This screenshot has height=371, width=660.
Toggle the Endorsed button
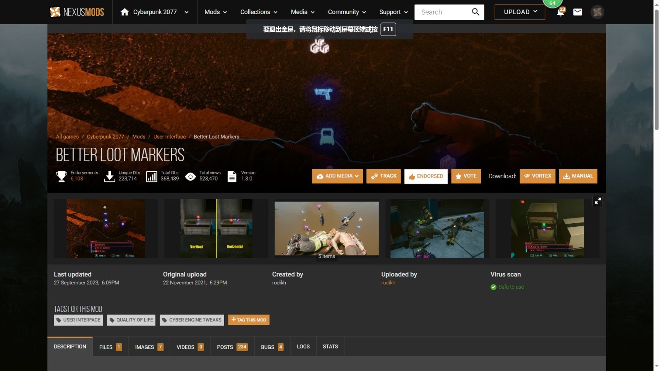tap(426, 176)
